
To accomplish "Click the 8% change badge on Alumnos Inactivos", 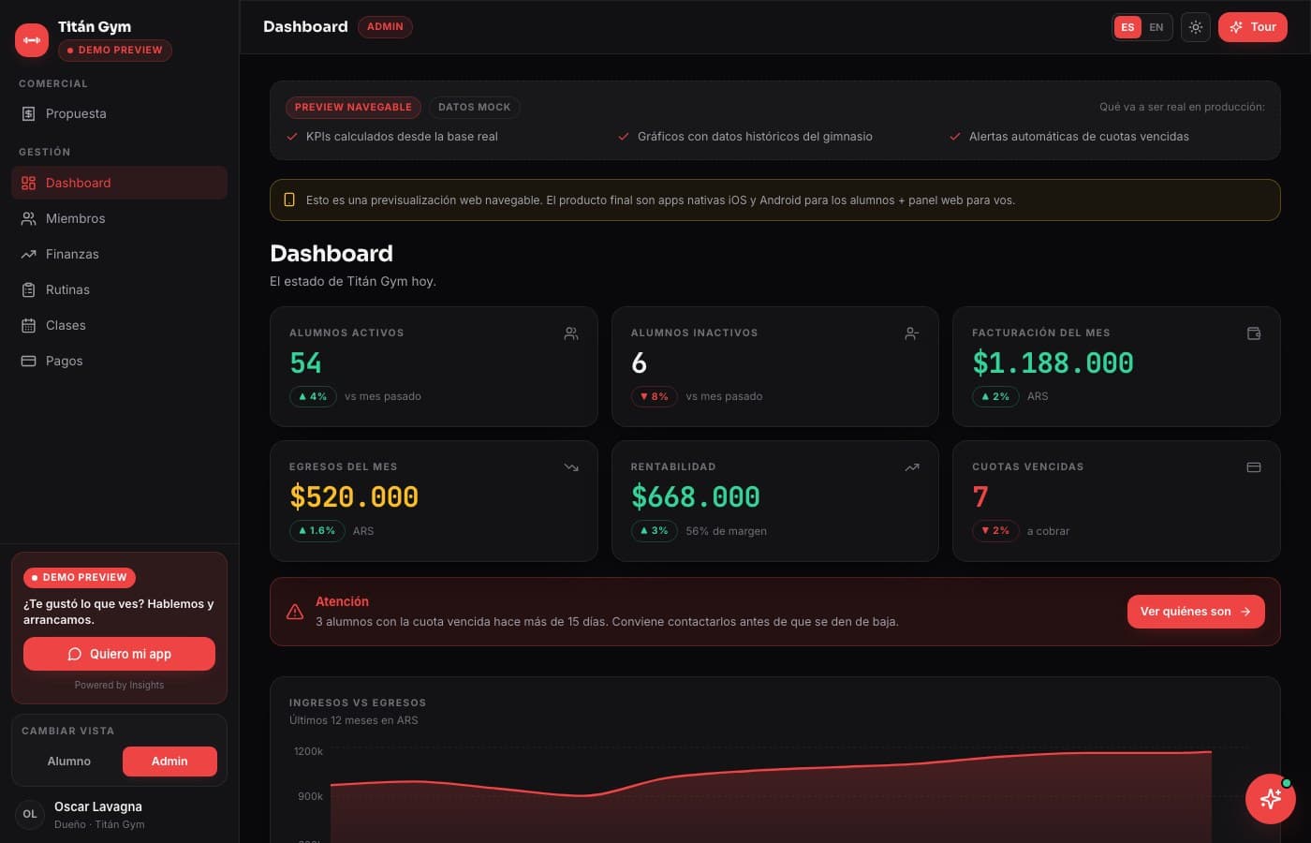I will pyautogui.click(x=654, y=397).
